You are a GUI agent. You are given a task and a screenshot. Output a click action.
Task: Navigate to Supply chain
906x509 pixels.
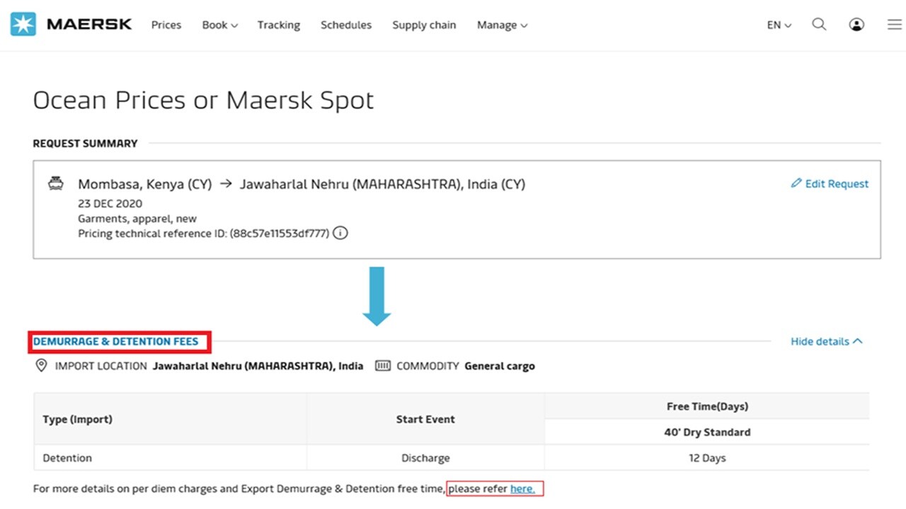point(424,25)
